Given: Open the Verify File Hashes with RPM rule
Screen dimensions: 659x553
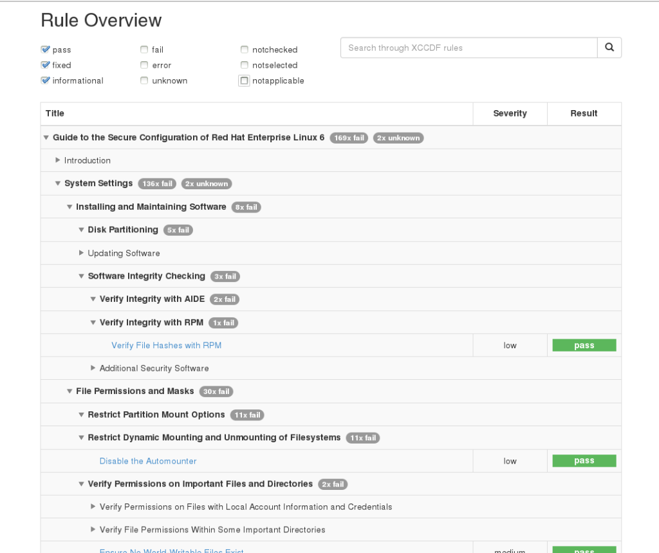Looking at the screenshot, I should (167, 345).
